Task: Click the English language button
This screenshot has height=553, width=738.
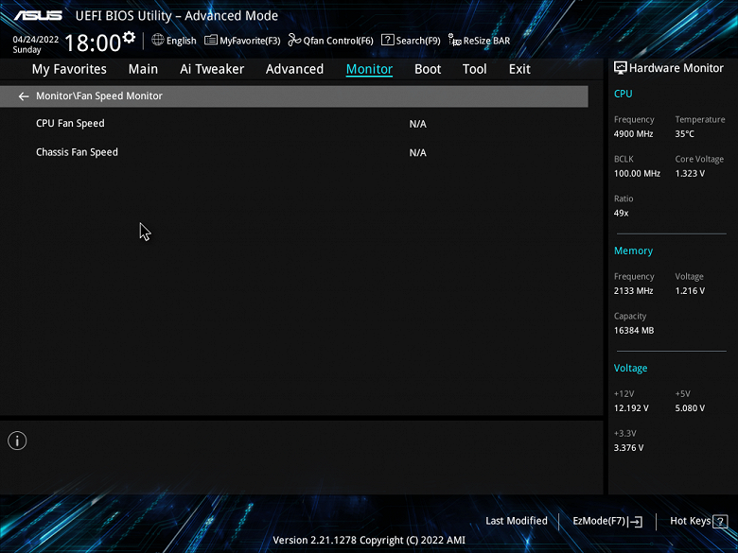Action: pos(182,41)
